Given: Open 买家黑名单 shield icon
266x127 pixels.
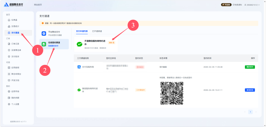Looking at the screenshot, I should click(x=9, y=50).
